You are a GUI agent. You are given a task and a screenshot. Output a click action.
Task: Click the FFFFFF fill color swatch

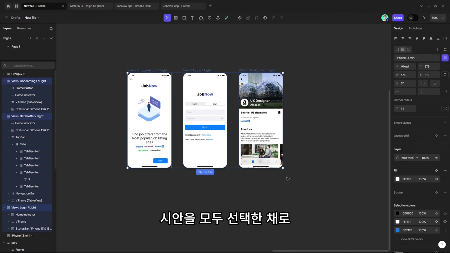tap(398, 179)
